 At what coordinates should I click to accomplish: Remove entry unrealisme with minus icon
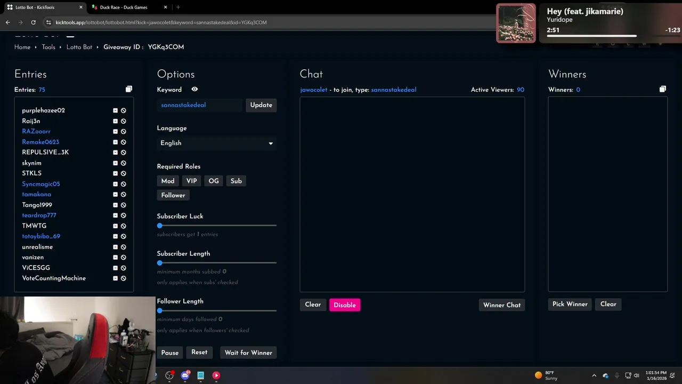pos(115,247)
